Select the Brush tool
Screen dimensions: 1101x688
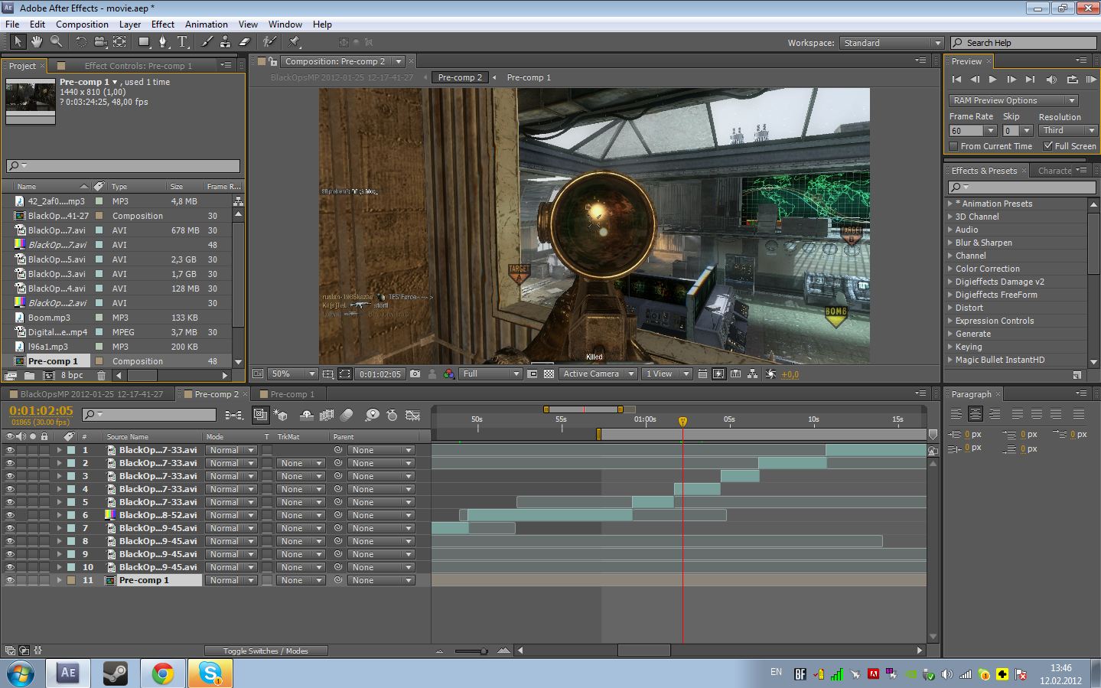207,42
